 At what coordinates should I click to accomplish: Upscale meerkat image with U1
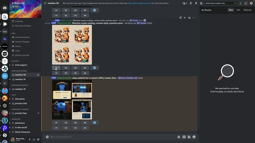56,68
